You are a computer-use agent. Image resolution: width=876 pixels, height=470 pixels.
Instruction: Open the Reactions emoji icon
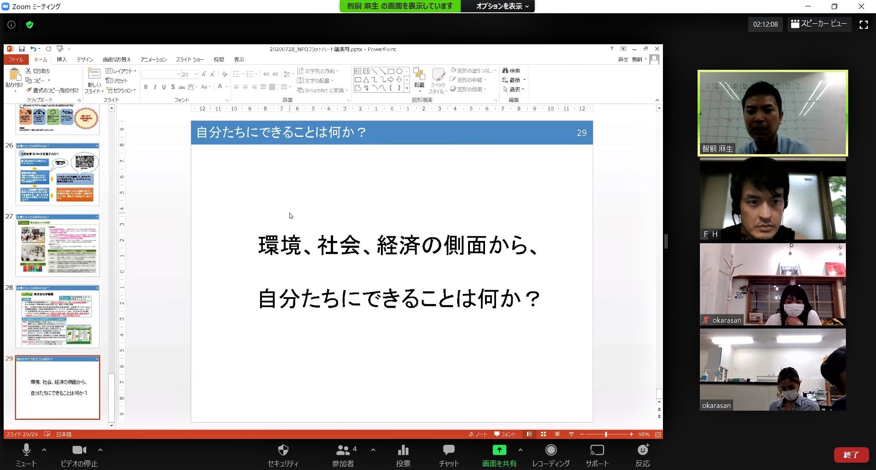click(643, 455)
